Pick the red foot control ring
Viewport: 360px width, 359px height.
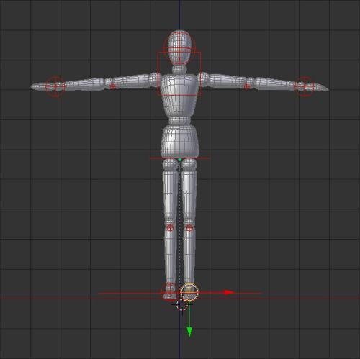point(170,291)
